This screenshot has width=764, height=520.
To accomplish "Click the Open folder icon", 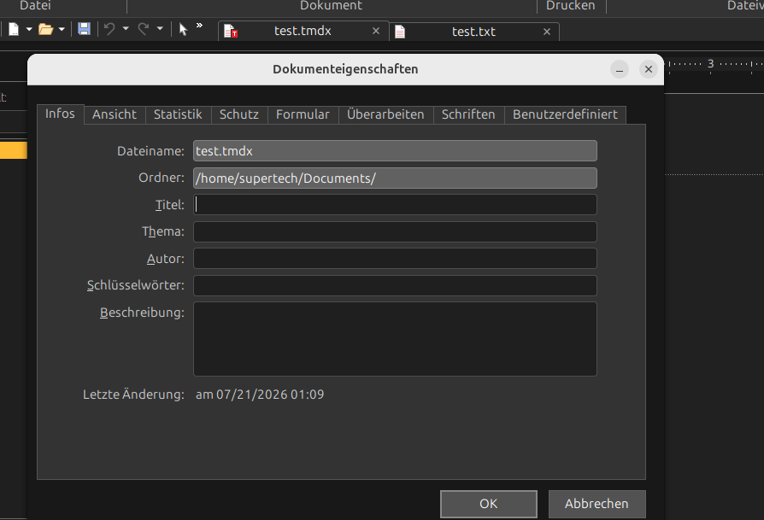I will (46, 30).
